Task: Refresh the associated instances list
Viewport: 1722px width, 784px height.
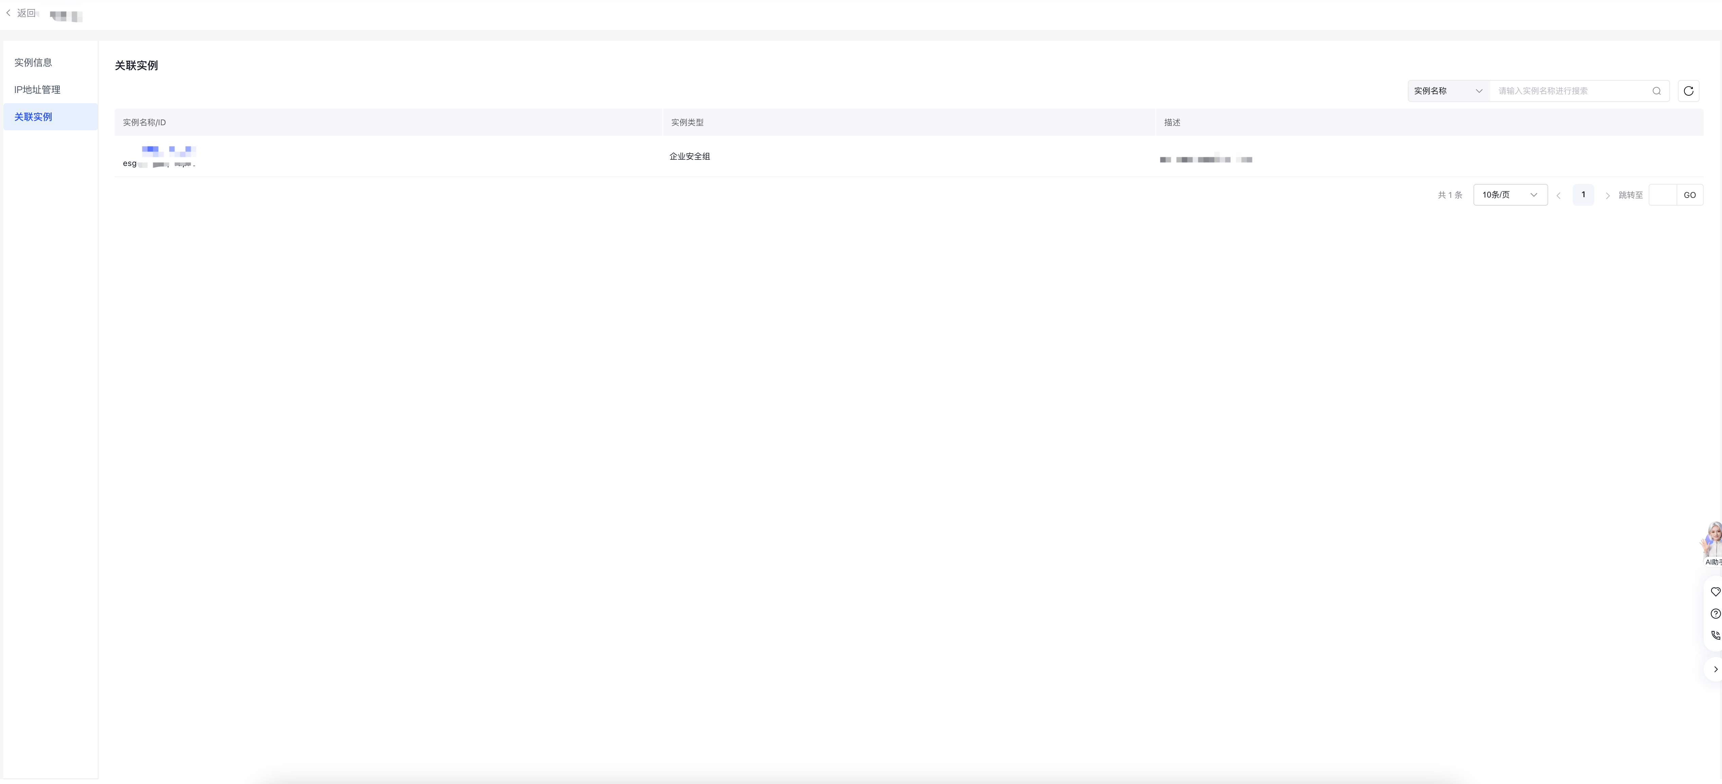Action: point(1688,91)
